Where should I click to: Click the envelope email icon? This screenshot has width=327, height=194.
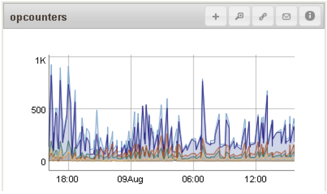[287, 16]
